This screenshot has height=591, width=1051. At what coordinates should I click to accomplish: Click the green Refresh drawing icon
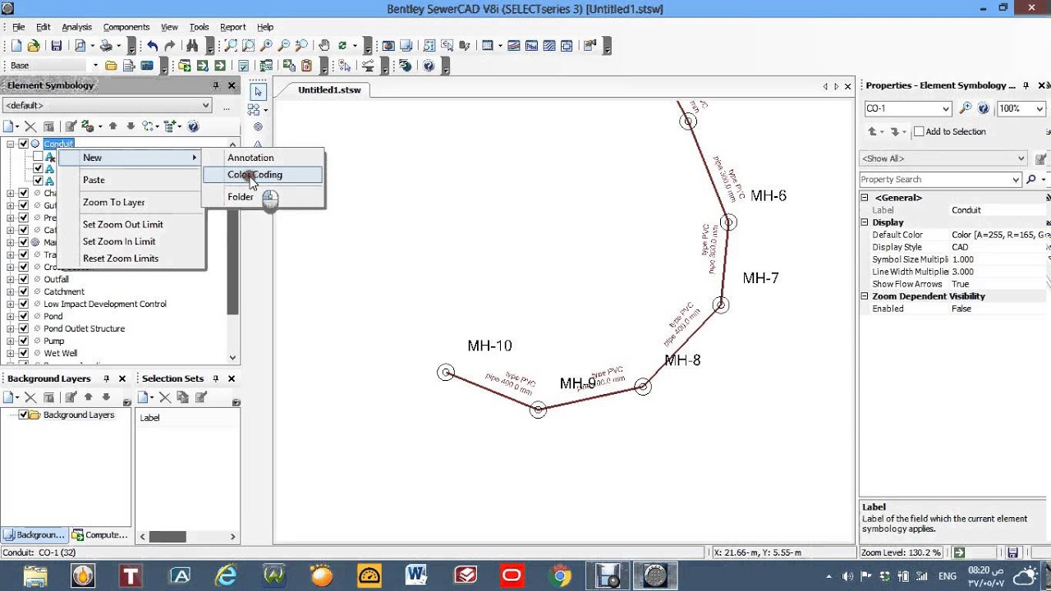click(342, 46)
